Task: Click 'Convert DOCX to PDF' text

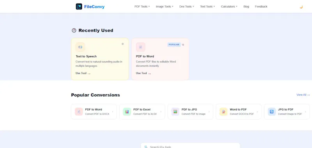Action: click(242, 114)
